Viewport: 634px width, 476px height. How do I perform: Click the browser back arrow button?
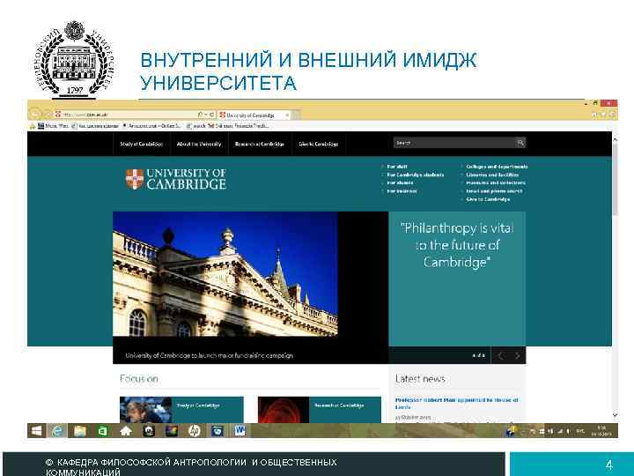[x=35, y=114]
